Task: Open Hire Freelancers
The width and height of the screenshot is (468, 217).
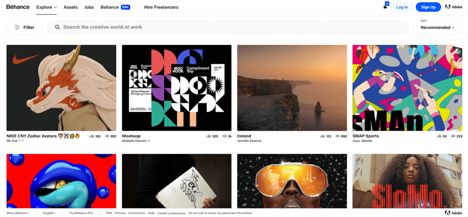Action: point(161,7)
